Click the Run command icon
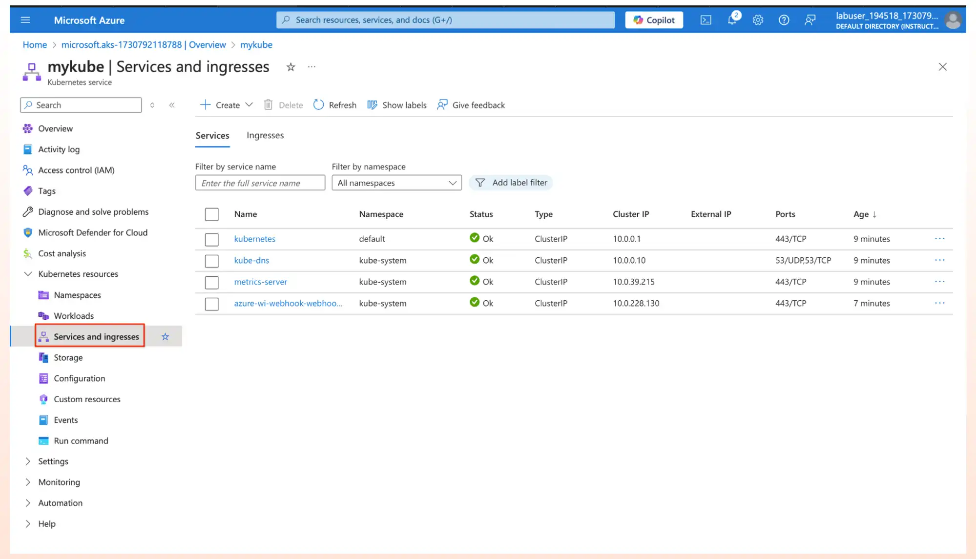Image resolution: width=976 pixels, height=559 pixels. click(x=43, y=441)
